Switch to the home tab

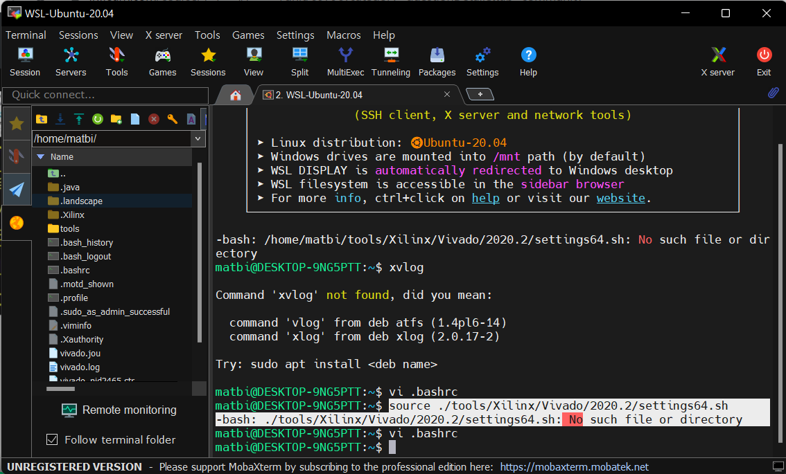tap(236, 95)
